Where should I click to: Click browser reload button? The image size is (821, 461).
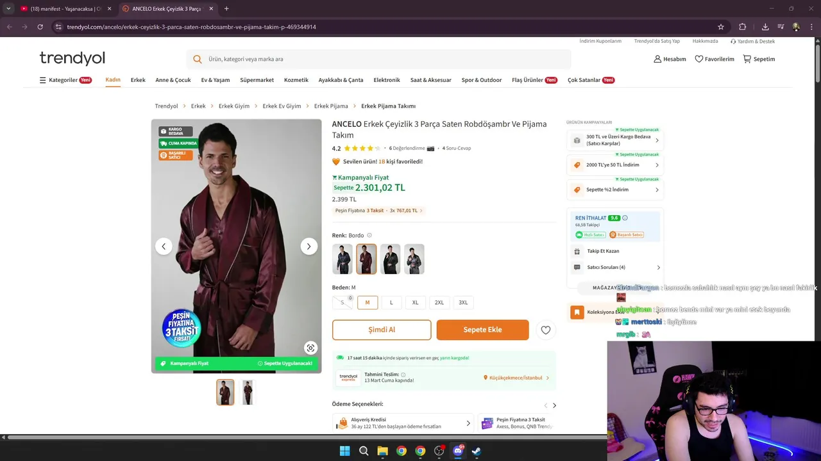tap(40, 27)
